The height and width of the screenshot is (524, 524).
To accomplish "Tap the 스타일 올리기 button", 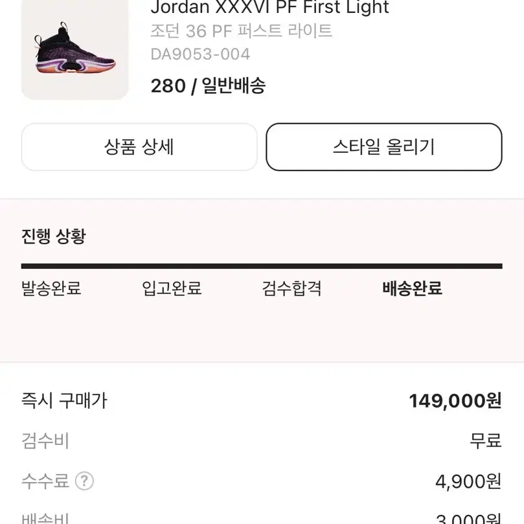I will [384, 146].
